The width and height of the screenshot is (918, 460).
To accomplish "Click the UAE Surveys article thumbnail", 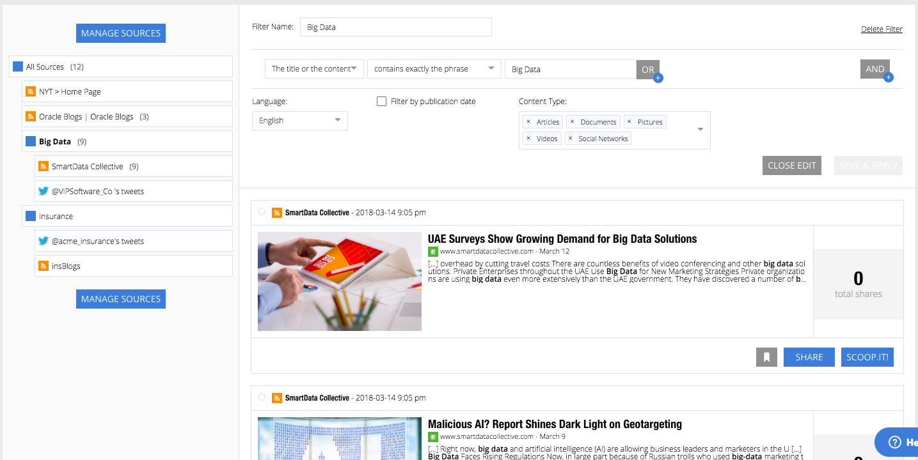I will [340, 281].
